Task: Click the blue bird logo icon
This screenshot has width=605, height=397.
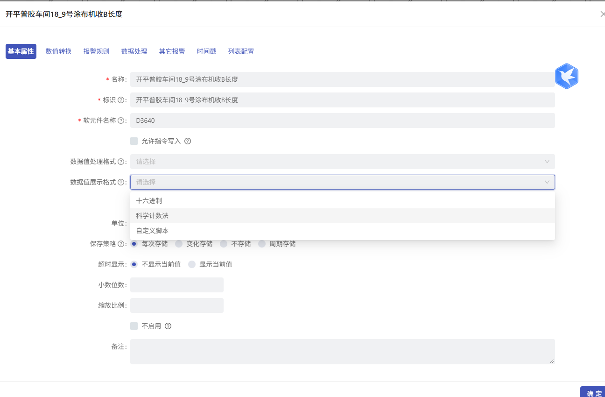Action: [567, 76]
